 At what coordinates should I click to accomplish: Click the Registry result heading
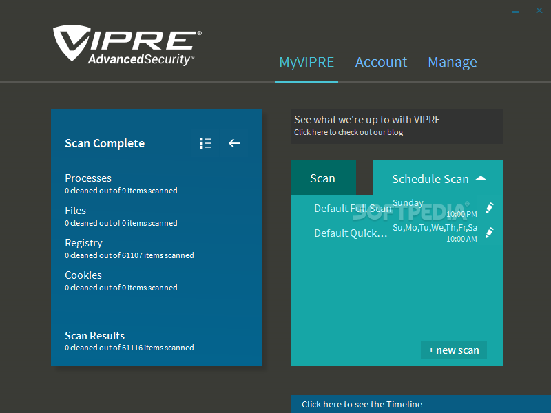[83, 243]
